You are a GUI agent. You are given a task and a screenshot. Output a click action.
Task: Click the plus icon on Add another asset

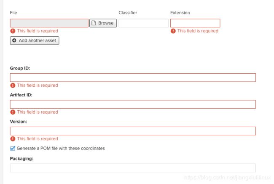(x=14, y=40)
